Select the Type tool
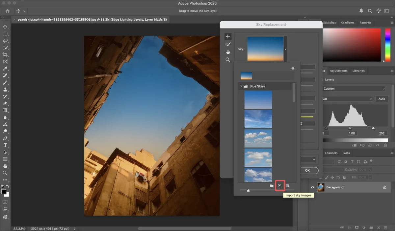 (x=5, y=145)
